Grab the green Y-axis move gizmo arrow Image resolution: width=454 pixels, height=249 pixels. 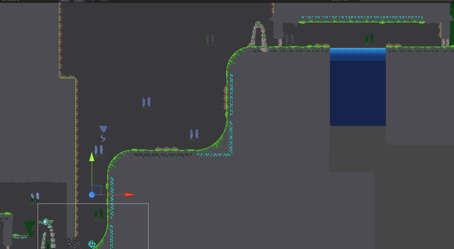click(x=92, y=157)
